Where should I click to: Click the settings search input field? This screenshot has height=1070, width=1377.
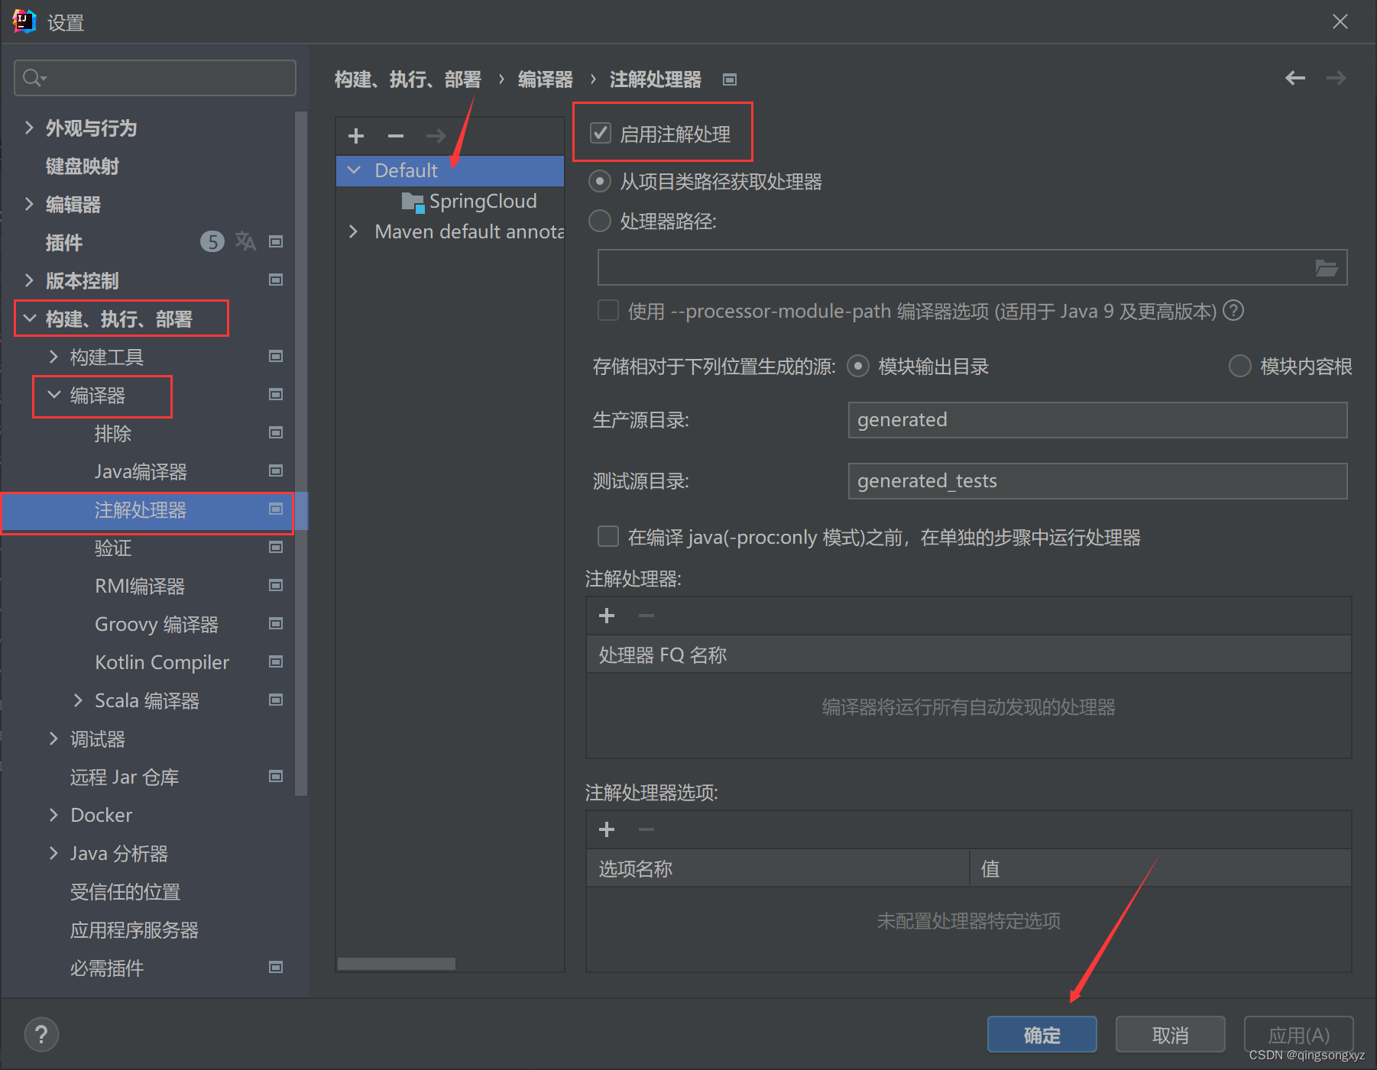pos(155,78)
